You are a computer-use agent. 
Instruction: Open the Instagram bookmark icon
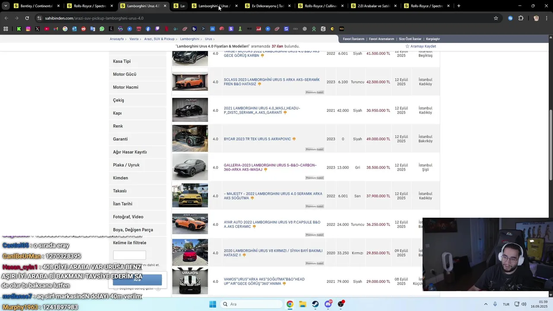[x=28, y=29]
